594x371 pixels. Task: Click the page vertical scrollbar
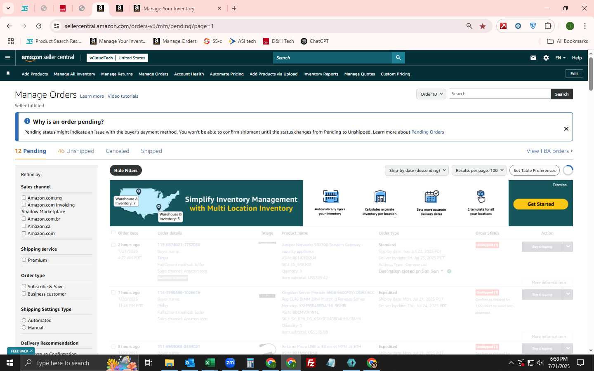(x=591, y=74)
